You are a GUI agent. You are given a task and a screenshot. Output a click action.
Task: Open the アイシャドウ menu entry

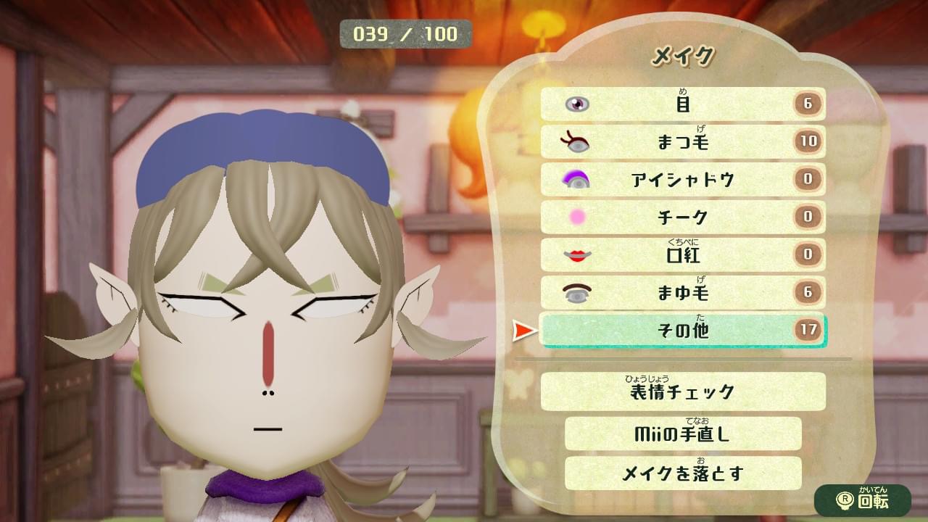(683, 179)
